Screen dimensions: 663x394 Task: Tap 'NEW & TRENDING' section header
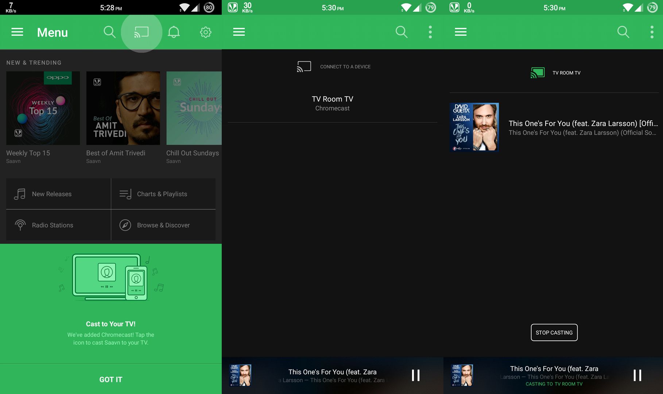click(x=34, y=63)
